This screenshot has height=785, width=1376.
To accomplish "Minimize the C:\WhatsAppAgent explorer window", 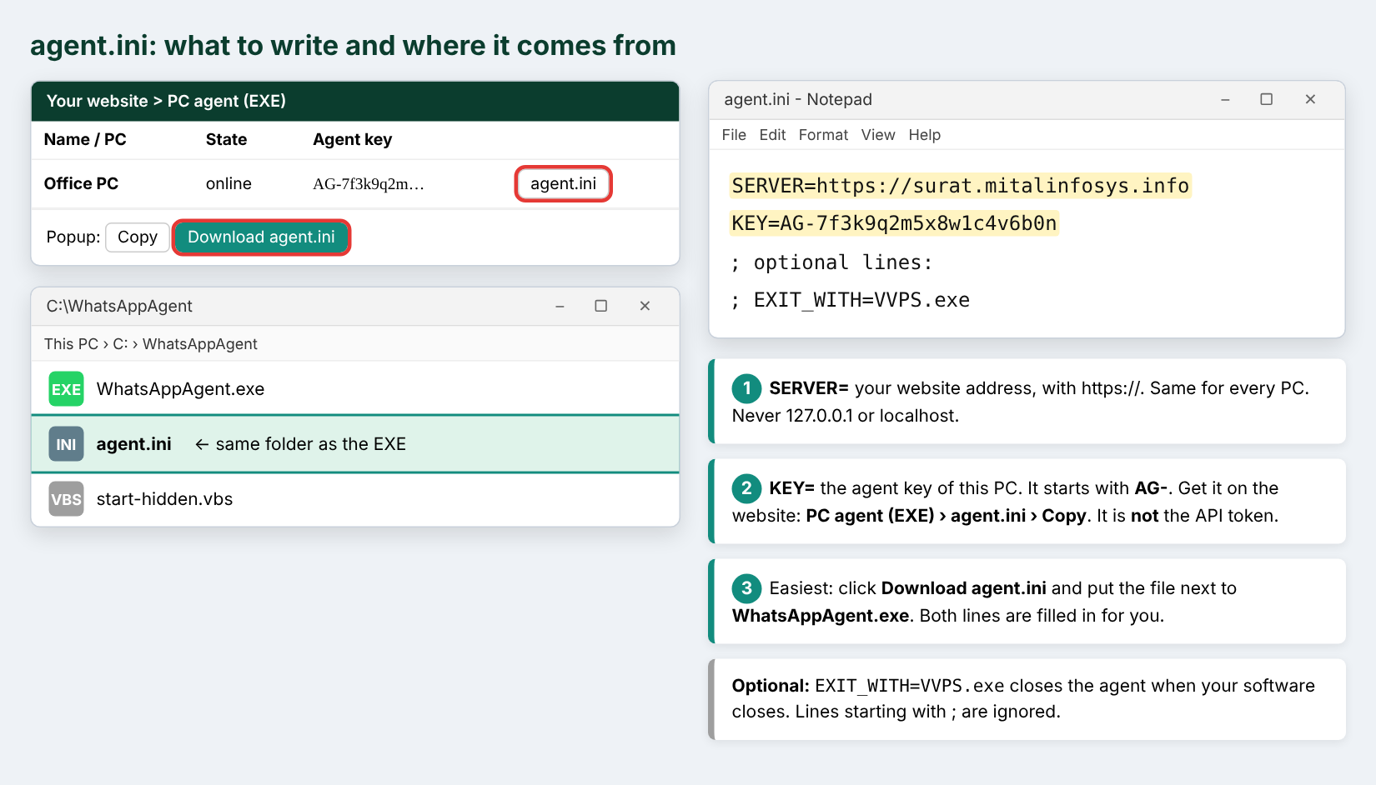I will pyautogui.click(x=560, y=307).
